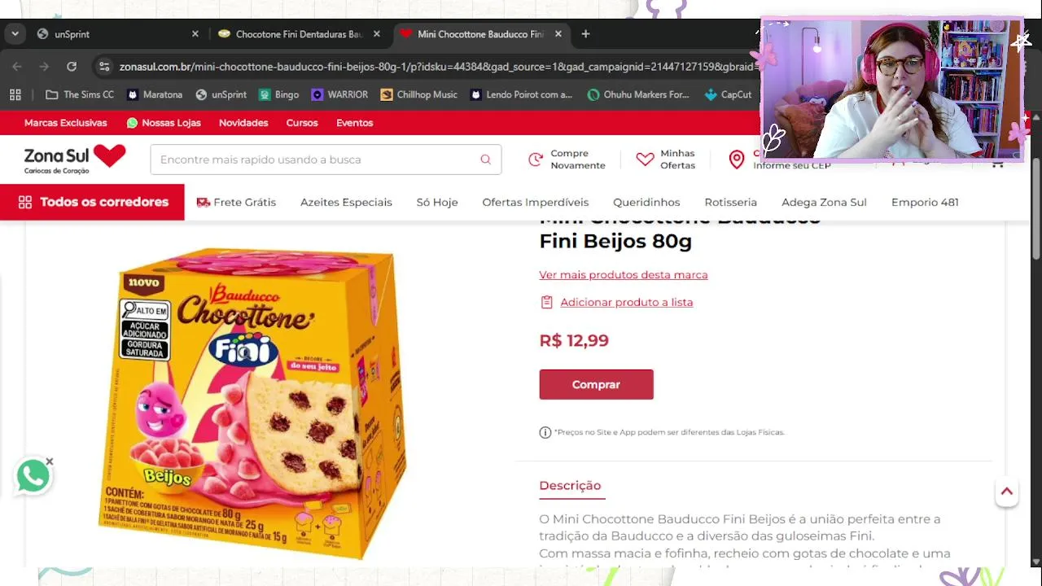The height and width of the screenshot is (586, 1042).
Task: Expand the Todos os corredores menu
Action: 92,202
